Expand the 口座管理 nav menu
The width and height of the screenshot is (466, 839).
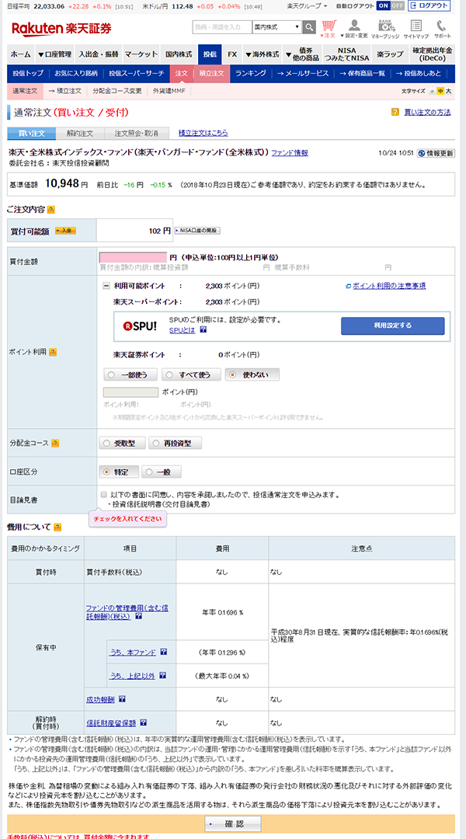click(54, 54)
